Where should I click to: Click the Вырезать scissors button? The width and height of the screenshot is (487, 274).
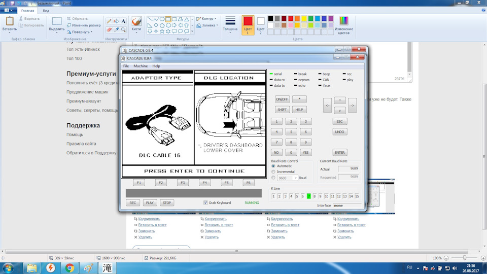click(29, 19)
